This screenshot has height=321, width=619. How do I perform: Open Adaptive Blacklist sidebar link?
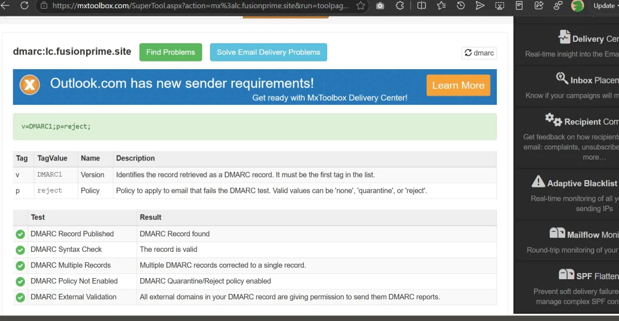(x=582, y=183)
